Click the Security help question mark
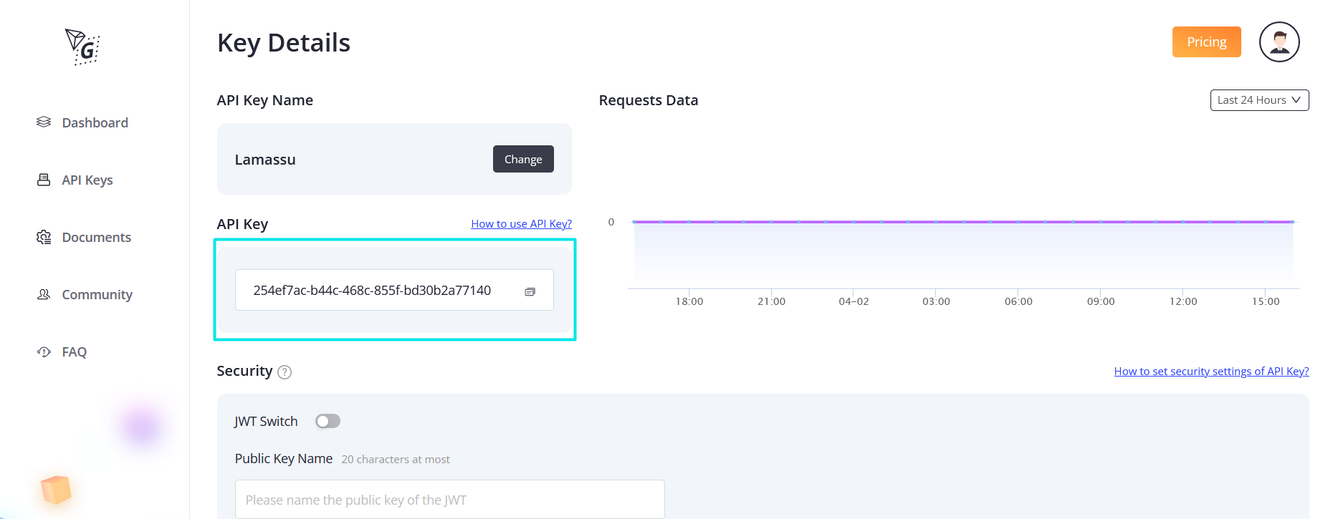1328x519 pixels. pyautogui.click(x=285, y=372)
